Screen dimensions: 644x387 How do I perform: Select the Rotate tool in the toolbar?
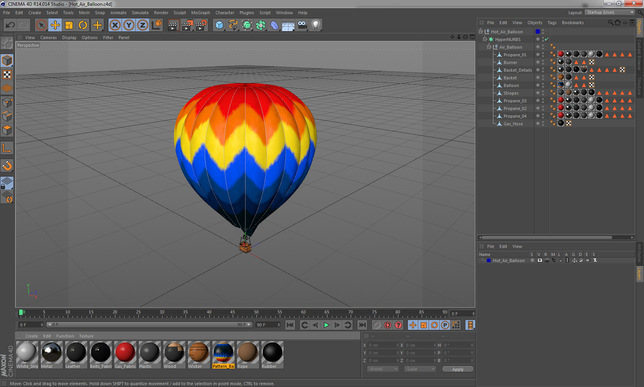(x=83, y=25)
